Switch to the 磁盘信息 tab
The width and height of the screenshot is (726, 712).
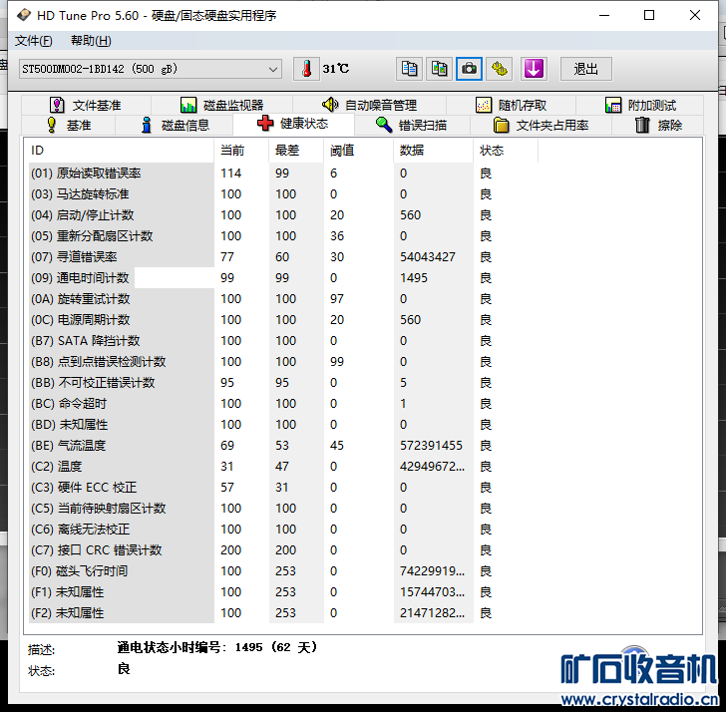[175, 125]
